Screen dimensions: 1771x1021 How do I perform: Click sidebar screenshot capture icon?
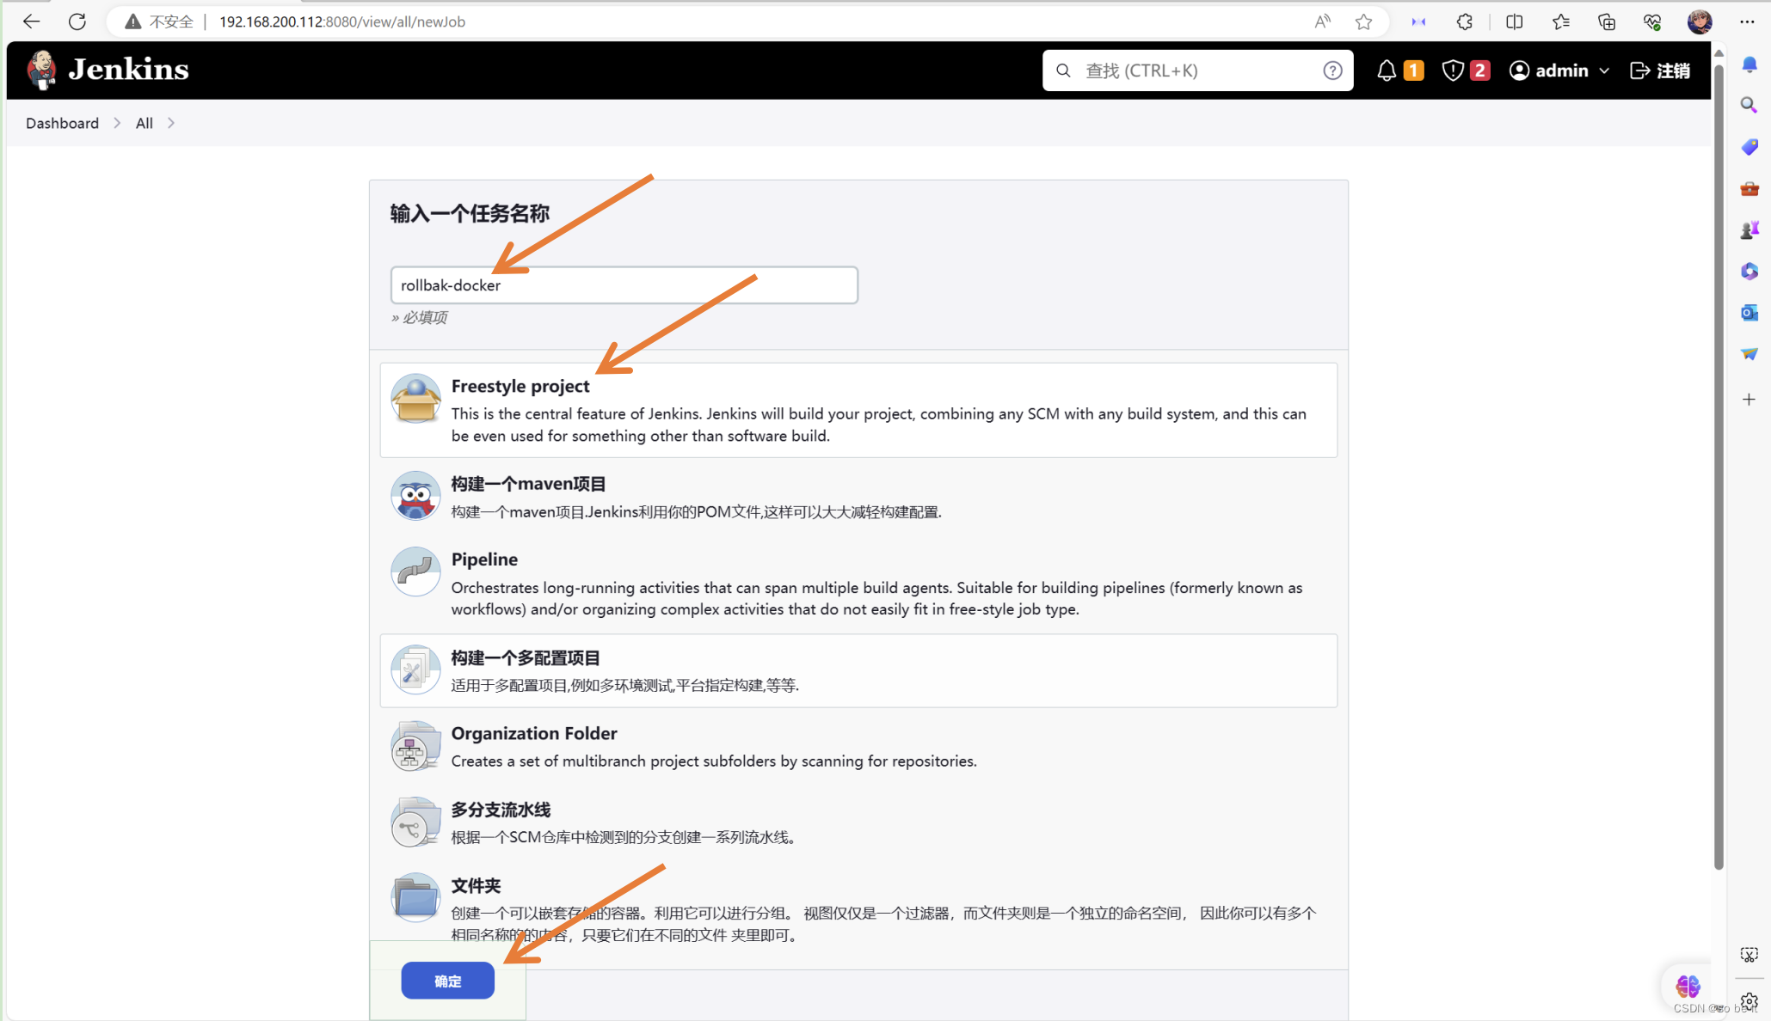click(1749, 955)
